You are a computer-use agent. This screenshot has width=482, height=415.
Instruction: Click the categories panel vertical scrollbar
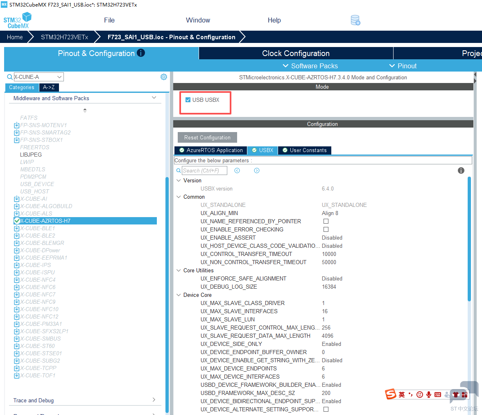coord(167,295)
